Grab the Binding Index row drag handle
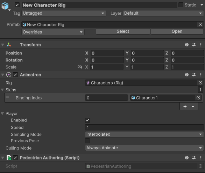The width and height of the screenshot is (205, 173). [x=7, y=97]
